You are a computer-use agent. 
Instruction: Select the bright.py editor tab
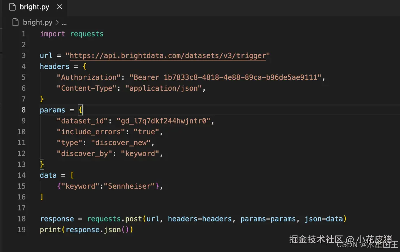click(35, 7)
